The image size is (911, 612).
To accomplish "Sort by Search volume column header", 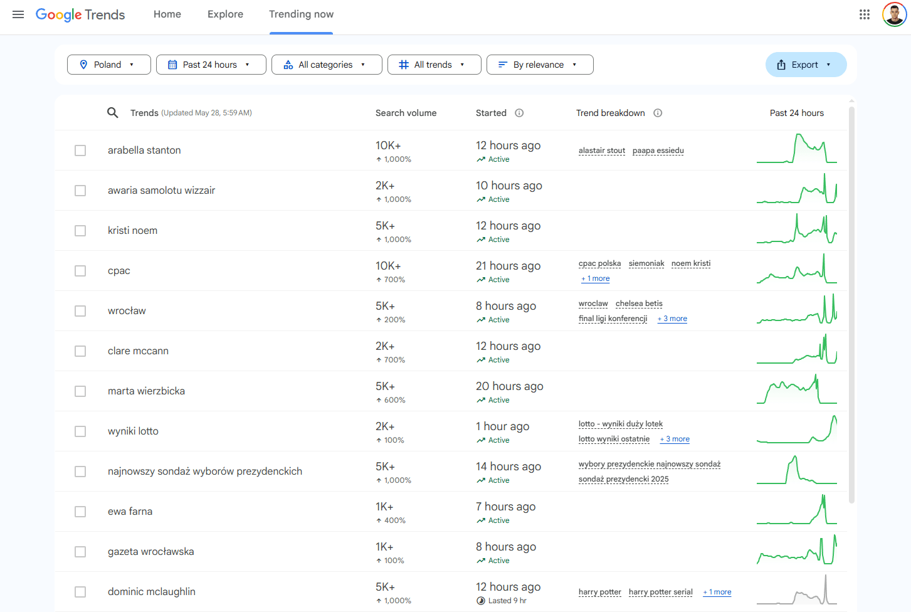I will pos(406,113).
